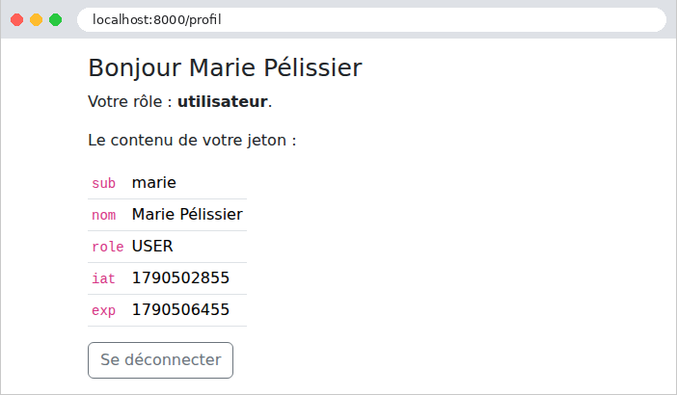This screenshot has height=395, width=677.
Task: Click the Pélissier word in the heading
Action: click(x=313, y=67)
